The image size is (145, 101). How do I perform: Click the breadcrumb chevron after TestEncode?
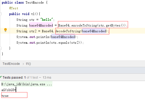[x=23, y=64]
